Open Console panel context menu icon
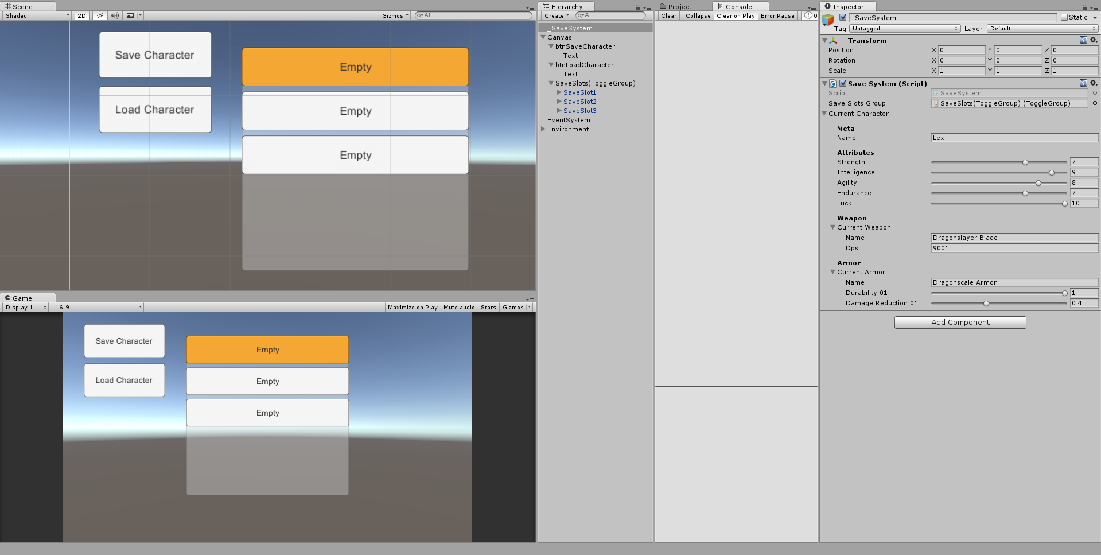The width and height of the screenshot is (1101, 555). tap(812, 8)
